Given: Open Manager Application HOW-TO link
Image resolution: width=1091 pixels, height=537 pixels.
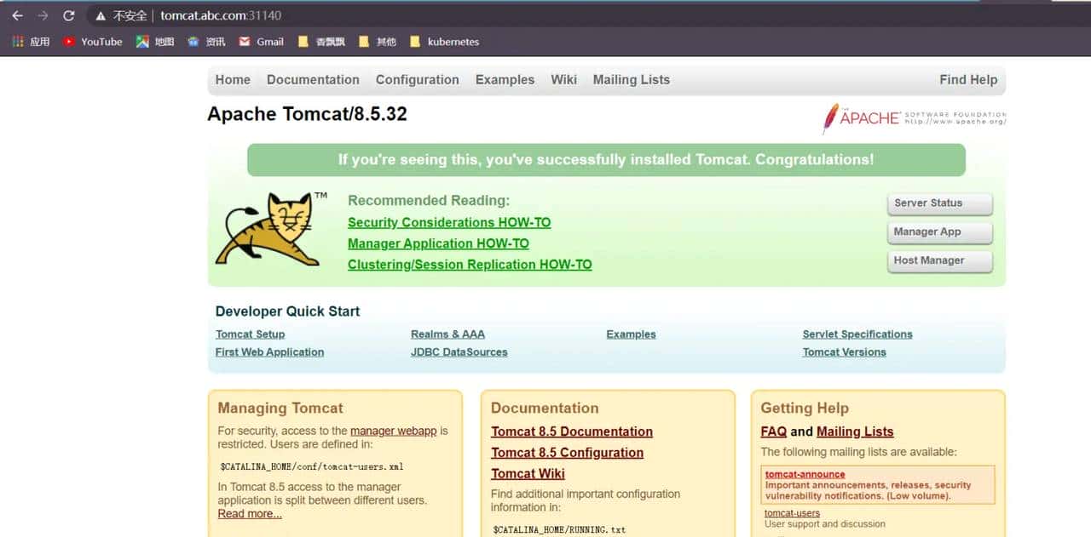Looking at the screenshot, I should [438, 244].
